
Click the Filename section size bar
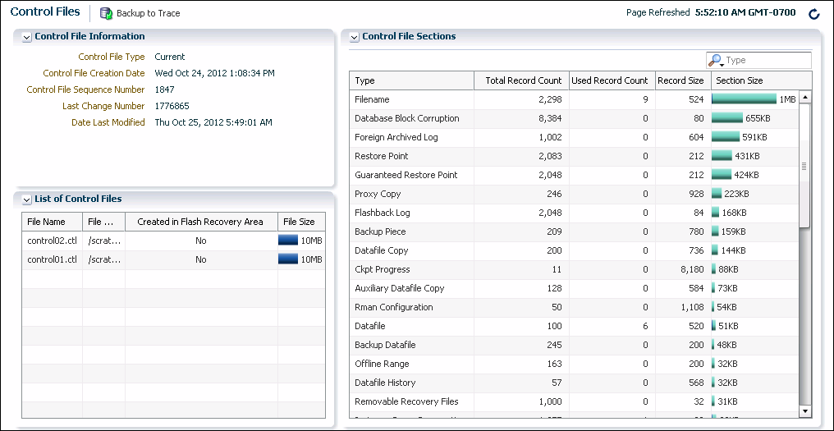(744, 99)
